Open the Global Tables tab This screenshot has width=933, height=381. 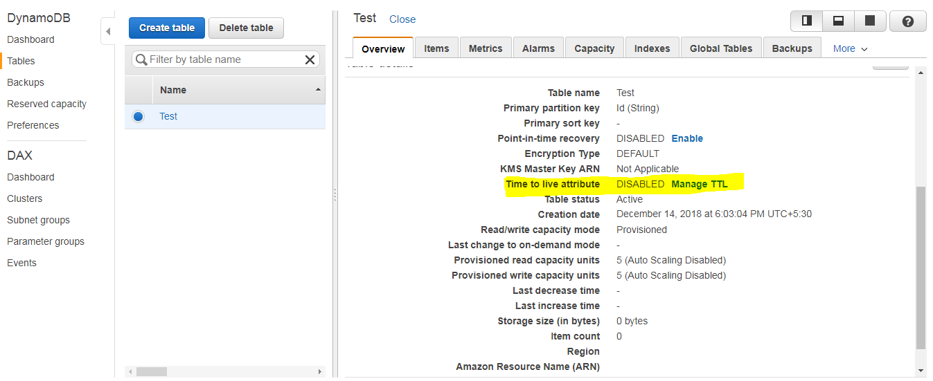(720, 48)
